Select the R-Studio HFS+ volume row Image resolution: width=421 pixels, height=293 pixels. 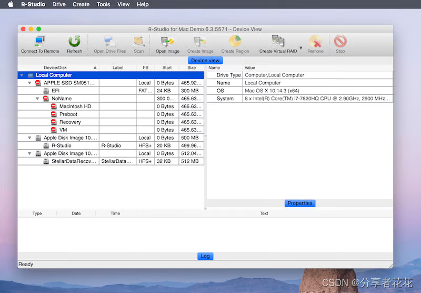(x=61, y=145)
